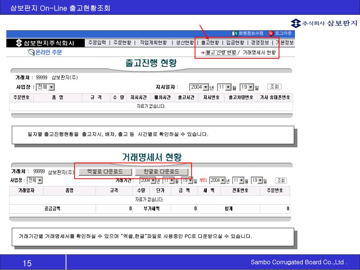Click 조회 button in 거래명세서 현황

tap(281, 180)
